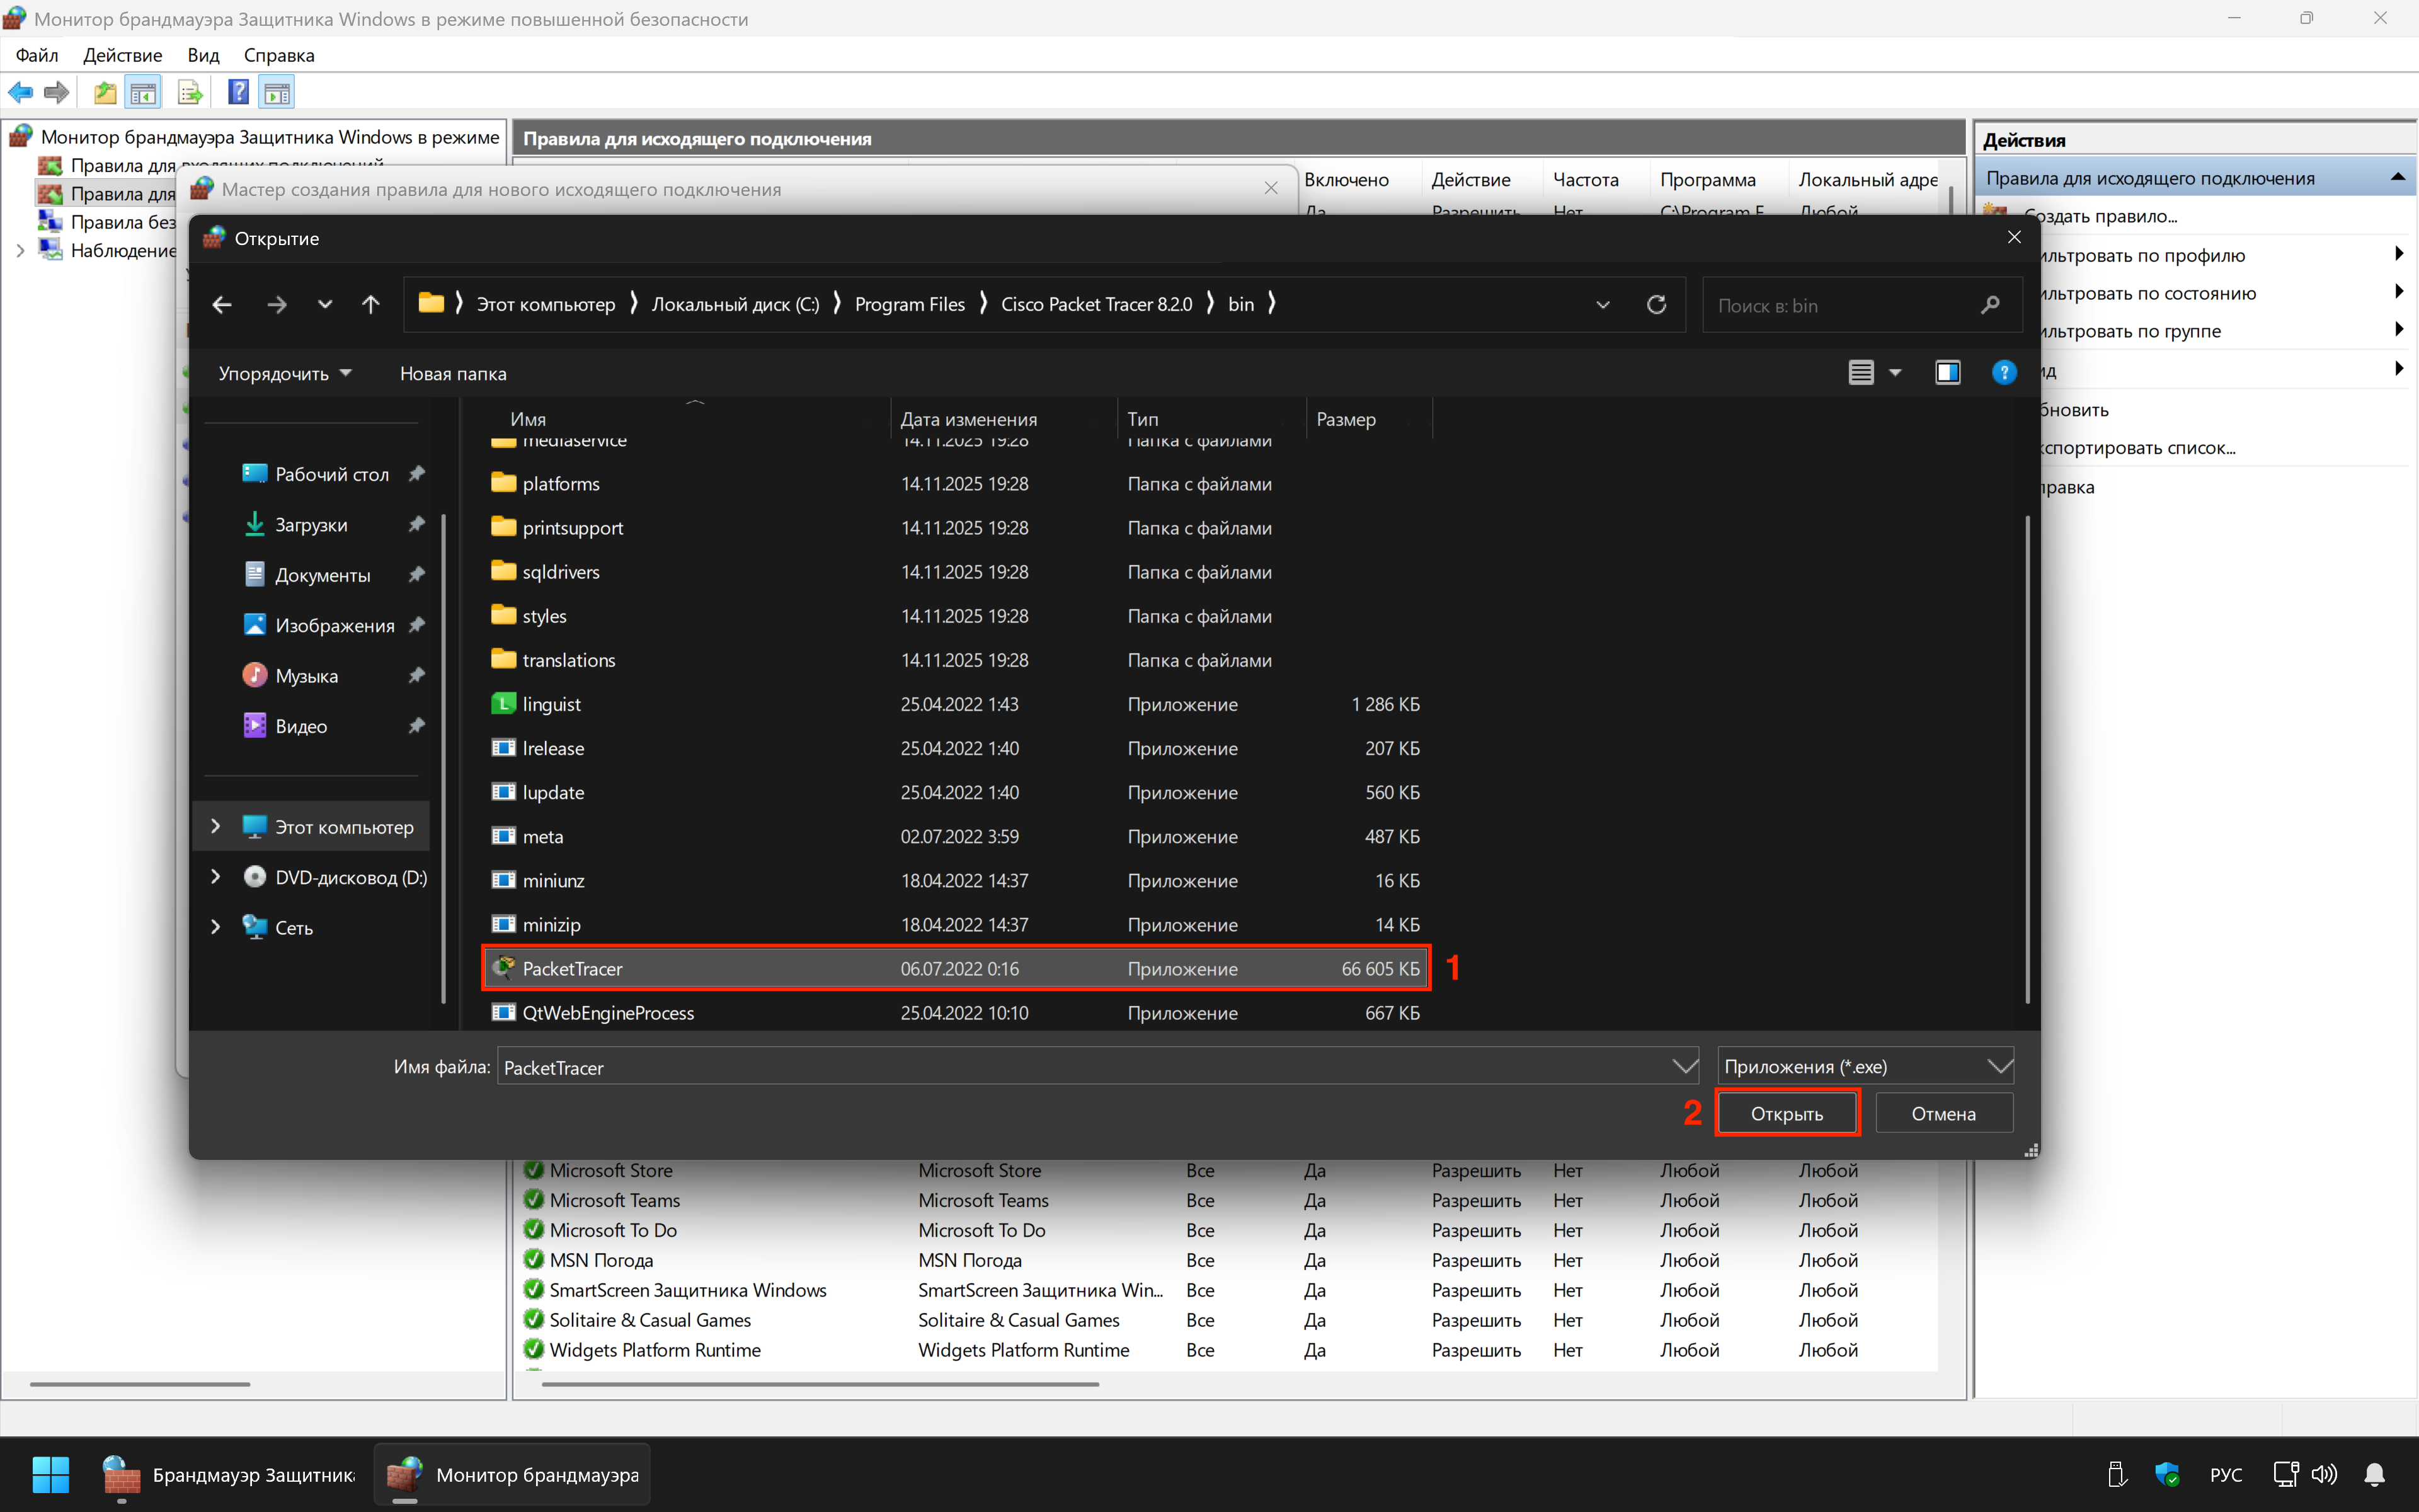Open the file type filter Приложения (*.exe)
Viewport: 2419px width, 1512px height.
coord(1865,1067)
